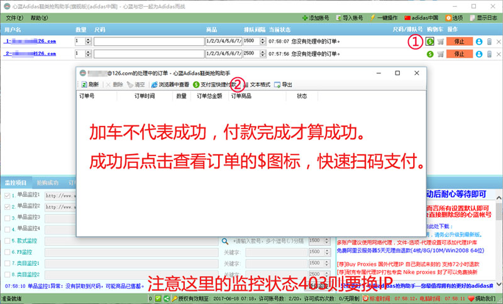Click 刷新 refresh in orders toolbar
This screenshot has width=503, height=304.
[x=89, y=85]
